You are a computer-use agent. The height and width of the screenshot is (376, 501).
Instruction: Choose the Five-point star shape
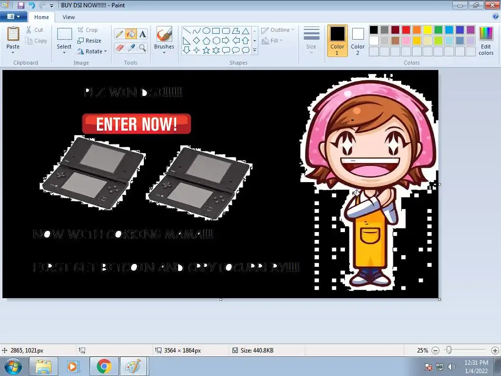(x=206, y=50)
